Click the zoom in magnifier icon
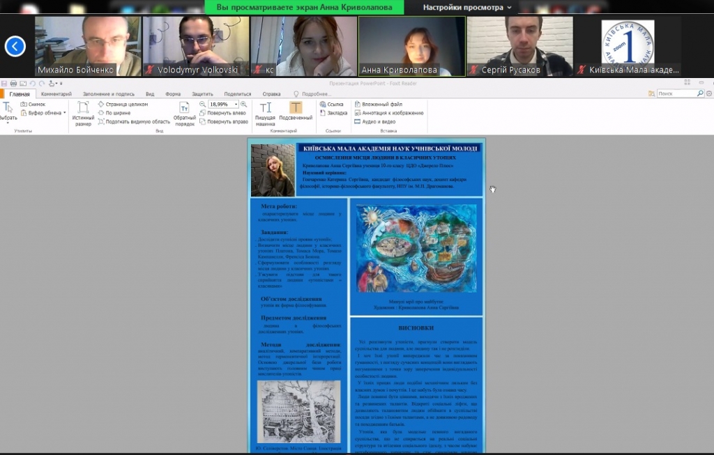This screenshot has width=714, height=455. pos(243,105)
